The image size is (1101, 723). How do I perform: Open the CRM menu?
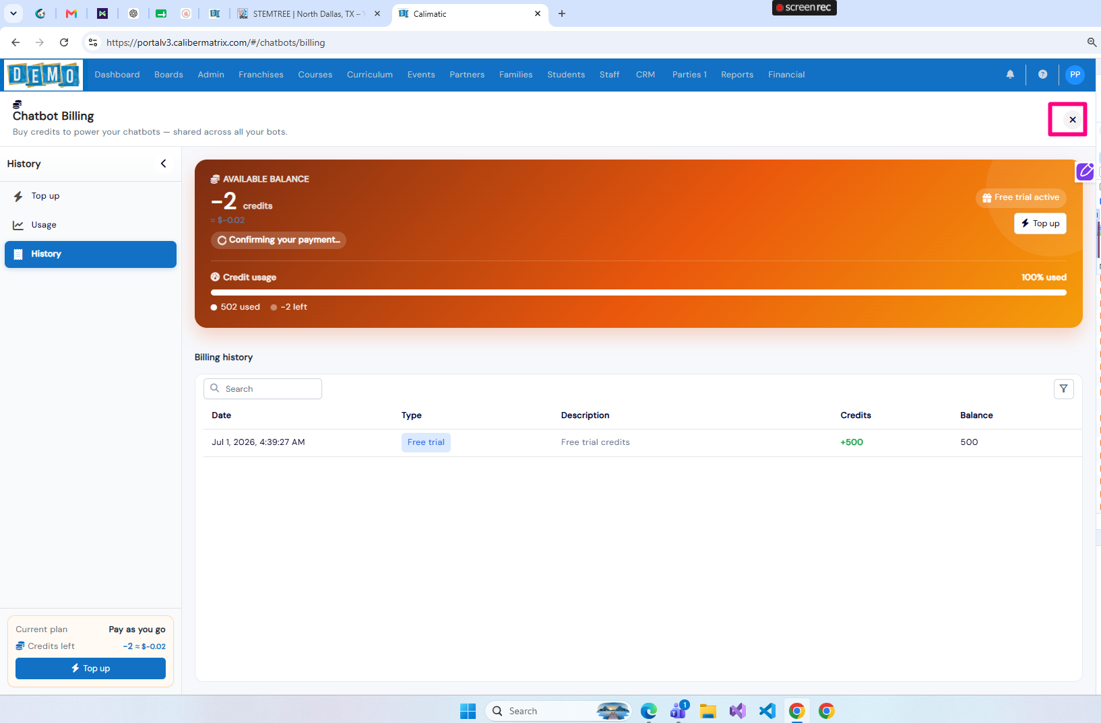pos(646,75)
